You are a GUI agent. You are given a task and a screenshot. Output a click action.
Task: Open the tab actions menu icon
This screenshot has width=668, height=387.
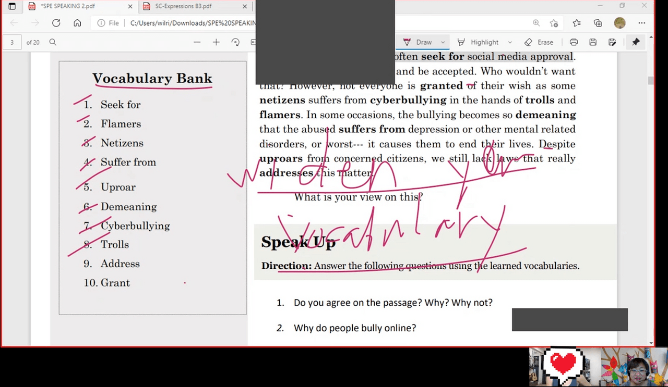pos(12,7)
